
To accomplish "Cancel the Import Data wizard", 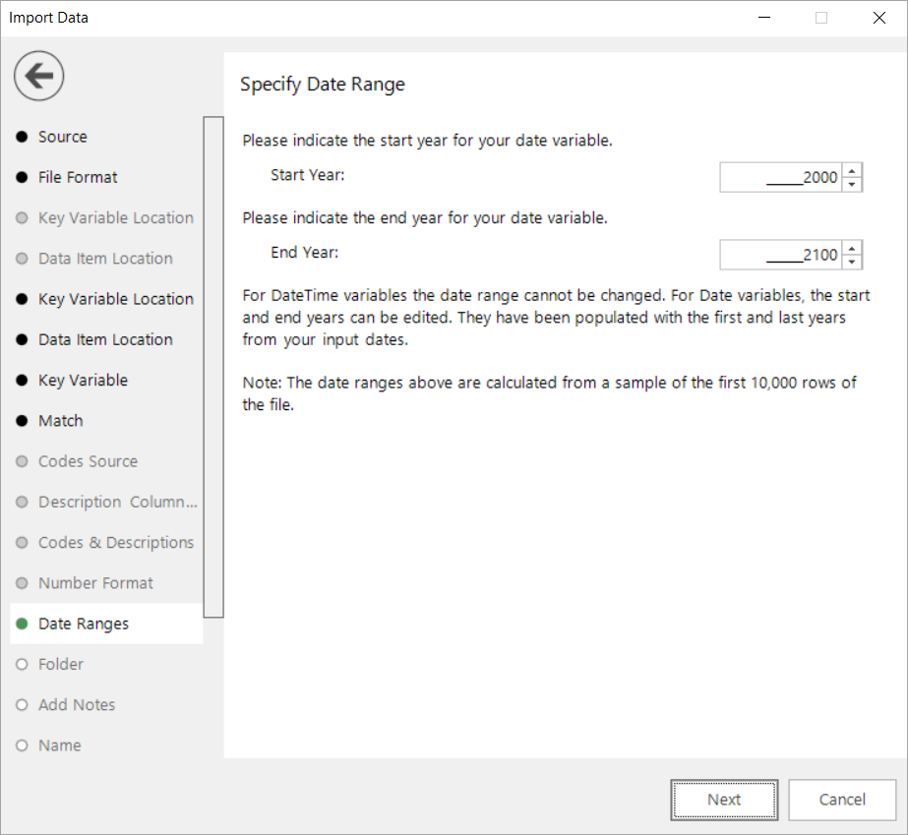I will 842,800.
